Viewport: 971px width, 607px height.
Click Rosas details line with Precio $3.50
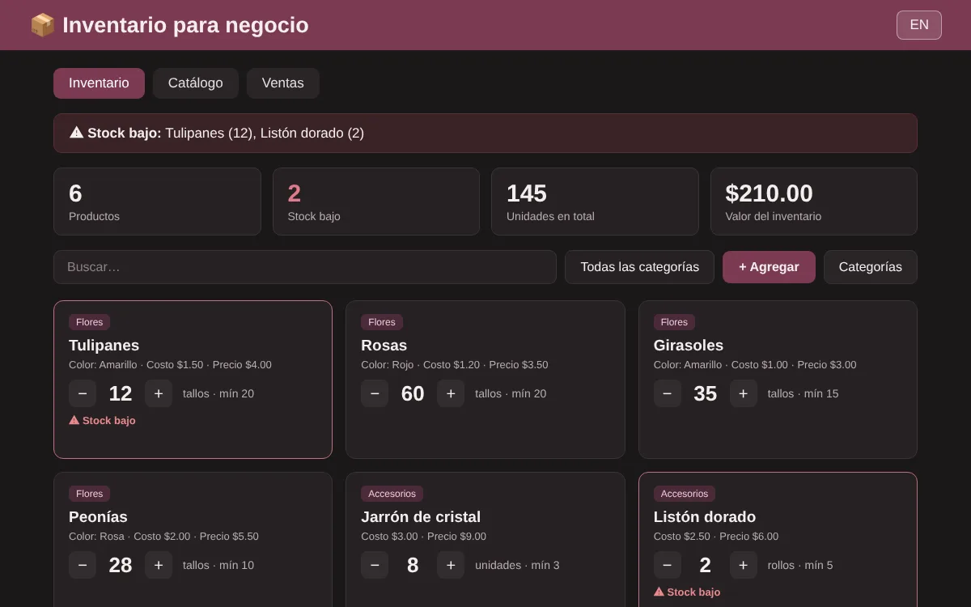click(455, 365)
